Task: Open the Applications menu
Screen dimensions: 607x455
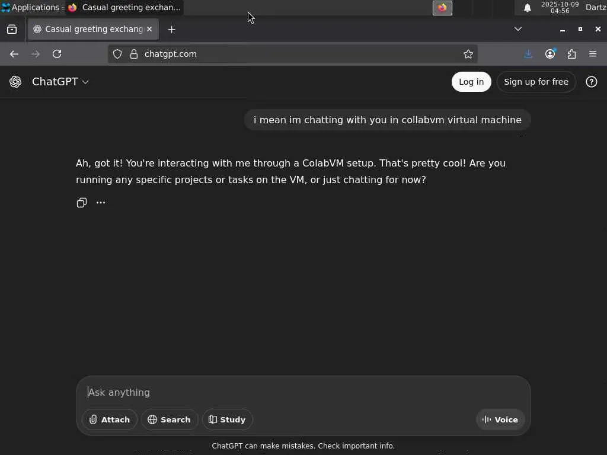Action: pos(32,7)
